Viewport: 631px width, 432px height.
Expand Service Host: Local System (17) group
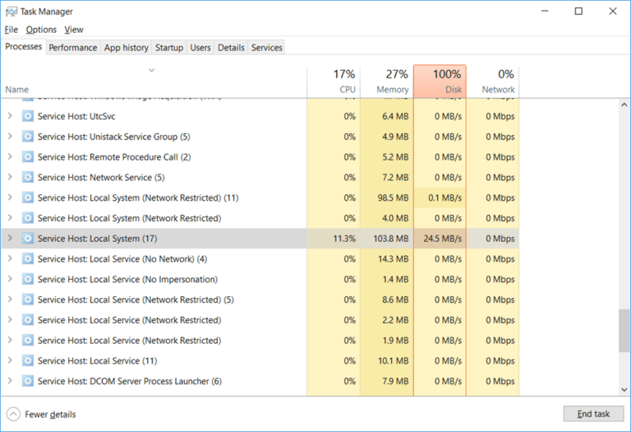pyautogui.click(x=10, y=239)
